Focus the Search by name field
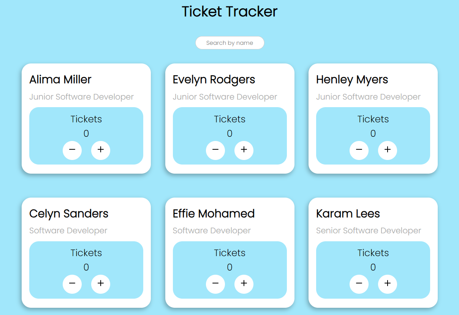459x315 pixels. pyautogui.click(x=230, y=43)
